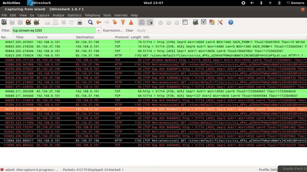Screen dimensions: 307x172
Task: Open the wireless network indicator
Action: (270, 3)
